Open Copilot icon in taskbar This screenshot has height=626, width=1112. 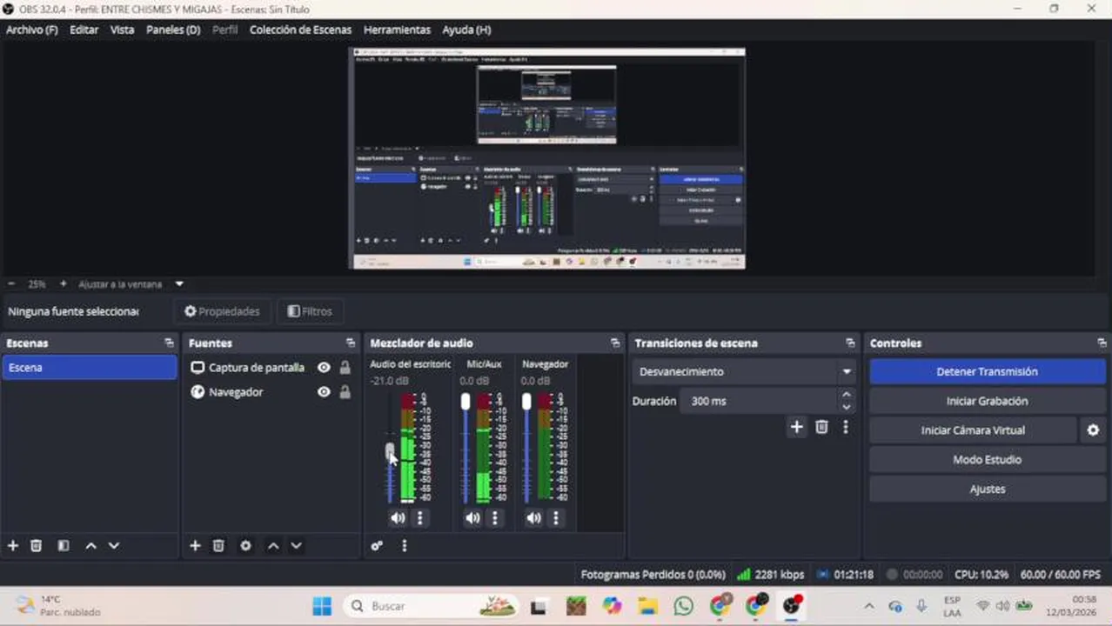click(612, 605)
